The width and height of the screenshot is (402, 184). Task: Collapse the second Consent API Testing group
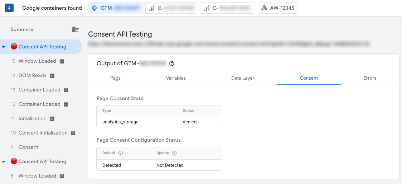(4, 162)
